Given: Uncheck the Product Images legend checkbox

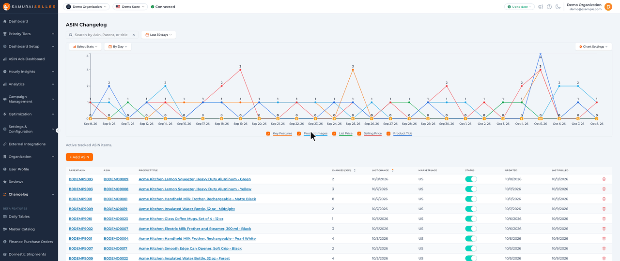Looking at the screenshot, I should [299, 133].
